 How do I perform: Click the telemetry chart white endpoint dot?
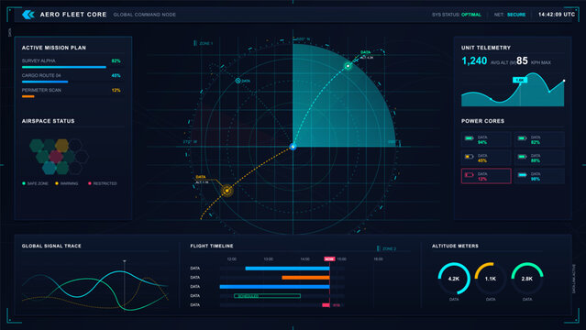[564, 81]
